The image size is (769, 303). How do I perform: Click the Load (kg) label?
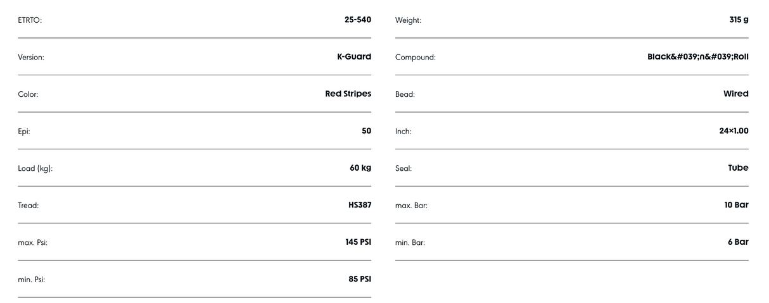pyautogui.click(x=35, y=168)
